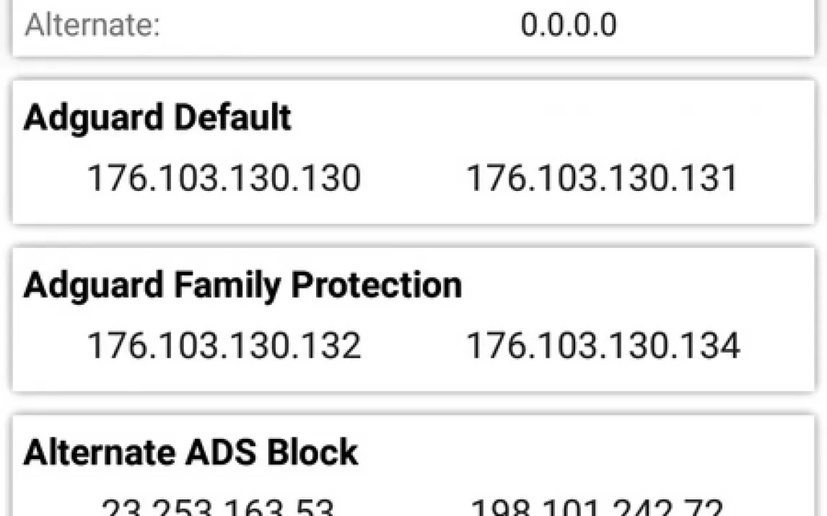Choose the 176.103.130.134 DNS address
Image resolution: width=827 pixels, height=516 pixels.
click(x=603, y=346)
